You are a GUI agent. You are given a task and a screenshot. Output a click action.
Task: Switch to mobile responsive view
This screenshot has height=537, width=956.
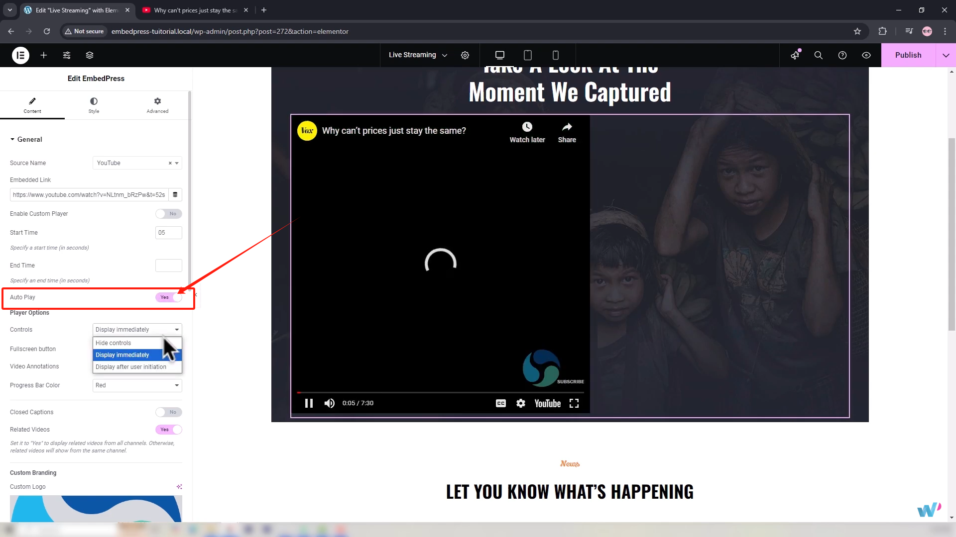coord(556,55)
